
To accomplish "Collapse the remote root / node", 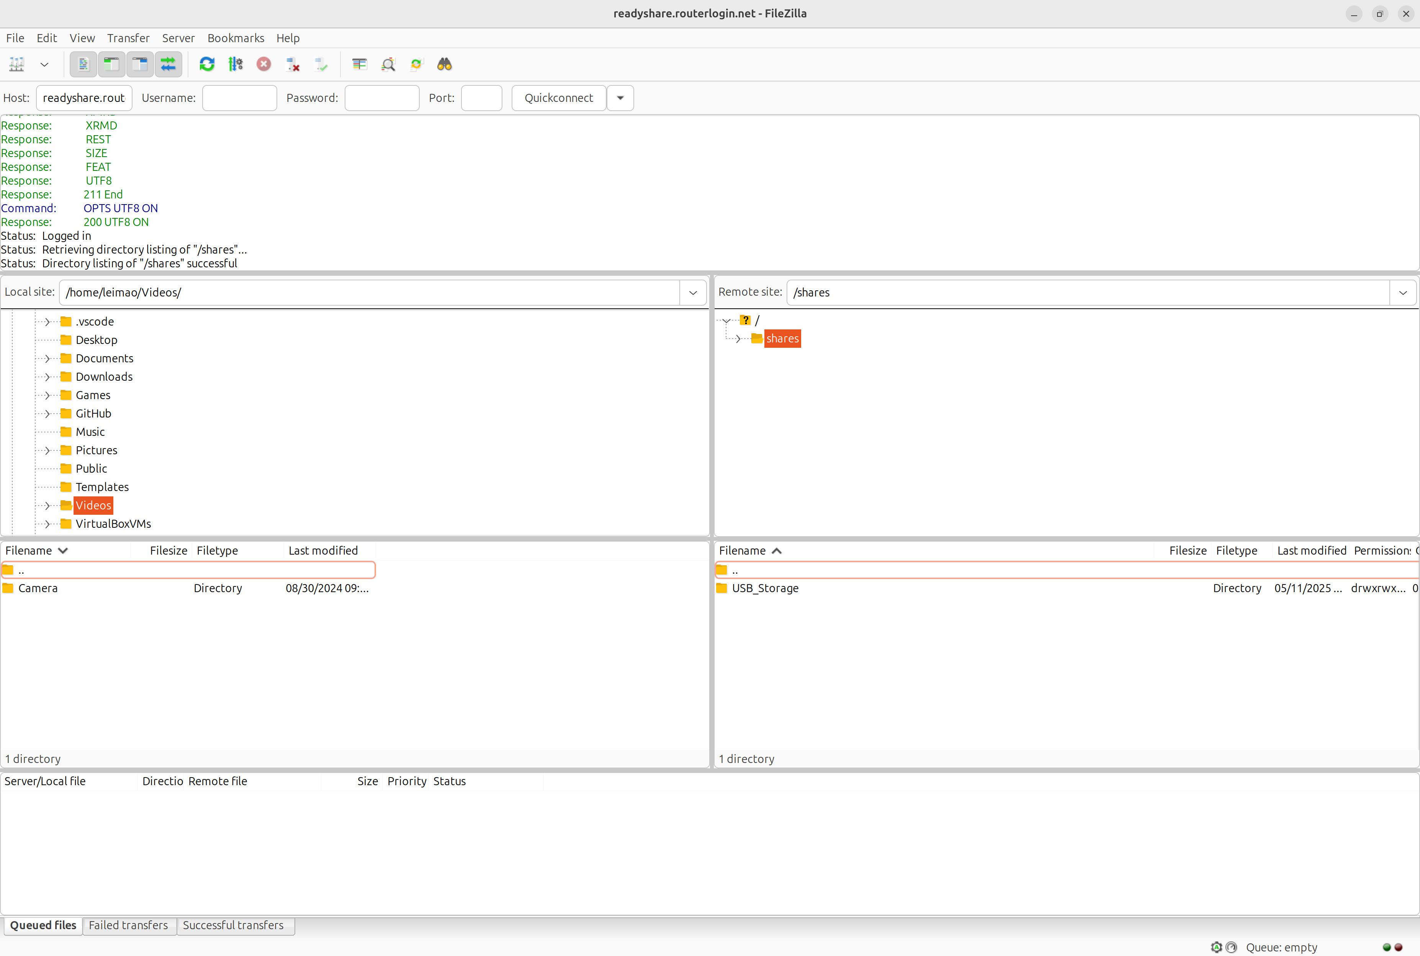I will coord(726,321).
